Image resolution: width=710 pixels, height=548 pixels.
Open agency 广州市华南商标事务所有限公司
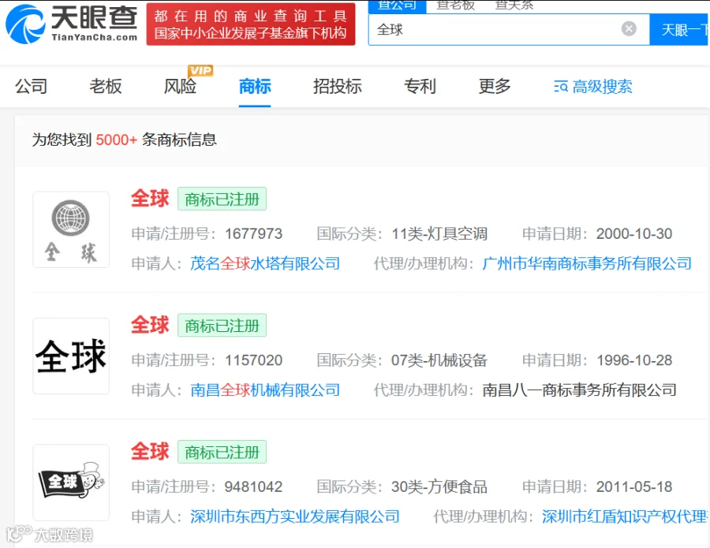point(587,263)
